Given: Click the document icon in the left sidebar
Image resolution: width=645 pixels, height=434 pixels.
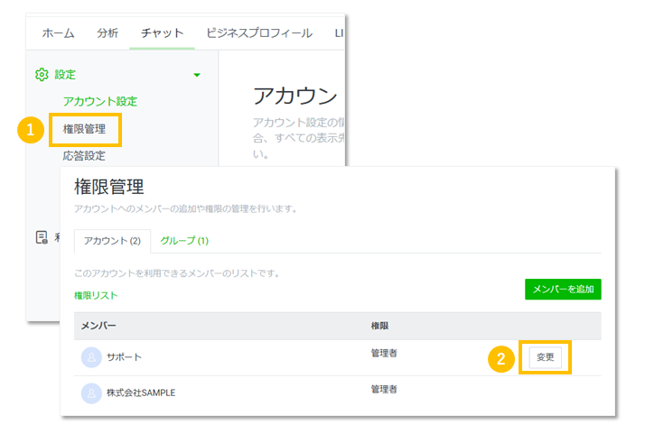Looking at the screenshot, I should 41,237.
